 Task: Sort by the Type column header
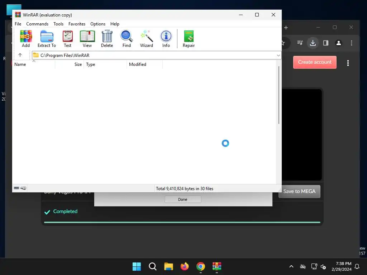(105, 64)
